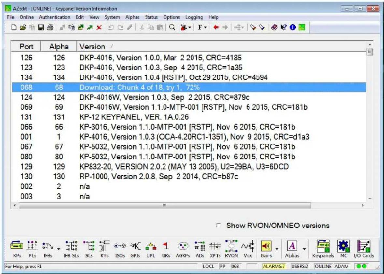384x274 pixels.
Task: Open the URs view icon
Action: point(166,249)
